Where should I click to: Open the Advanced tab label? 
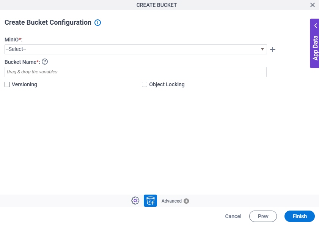tap(171, 201)
